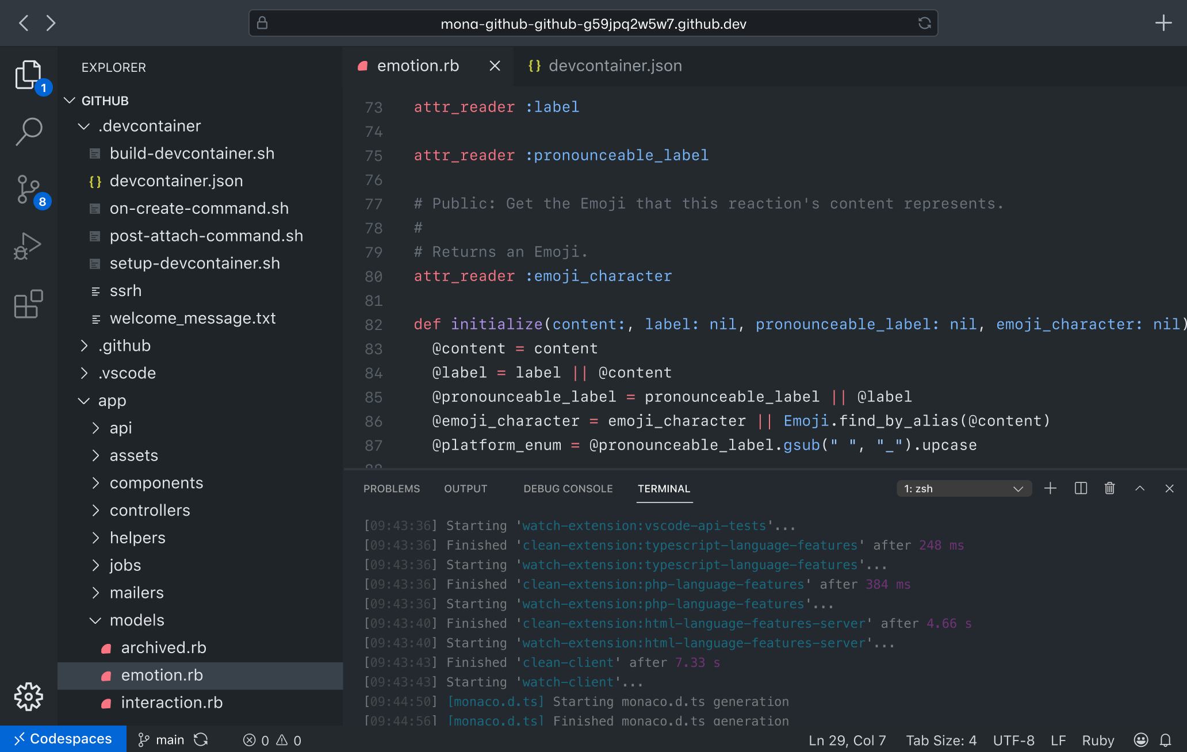Viewport: 1187px width, 752px height.
Task: Open the 1: zsh terminal selector dropdown
Action: pyautogui.click(x=964, y=488)
